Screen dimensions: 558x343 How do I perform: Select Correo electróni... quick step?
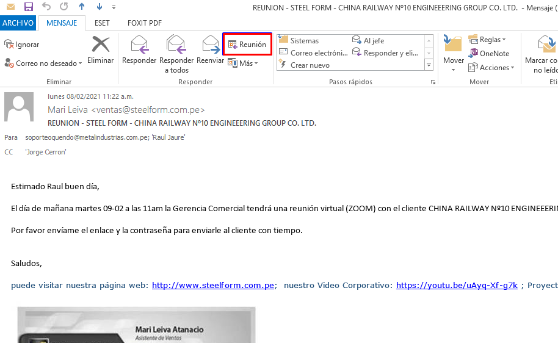(x=313, y=52)
